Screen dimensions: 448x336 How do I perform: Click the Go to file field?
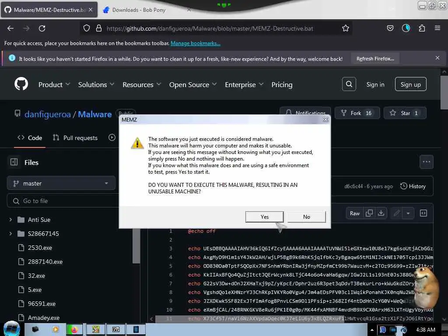63,201
